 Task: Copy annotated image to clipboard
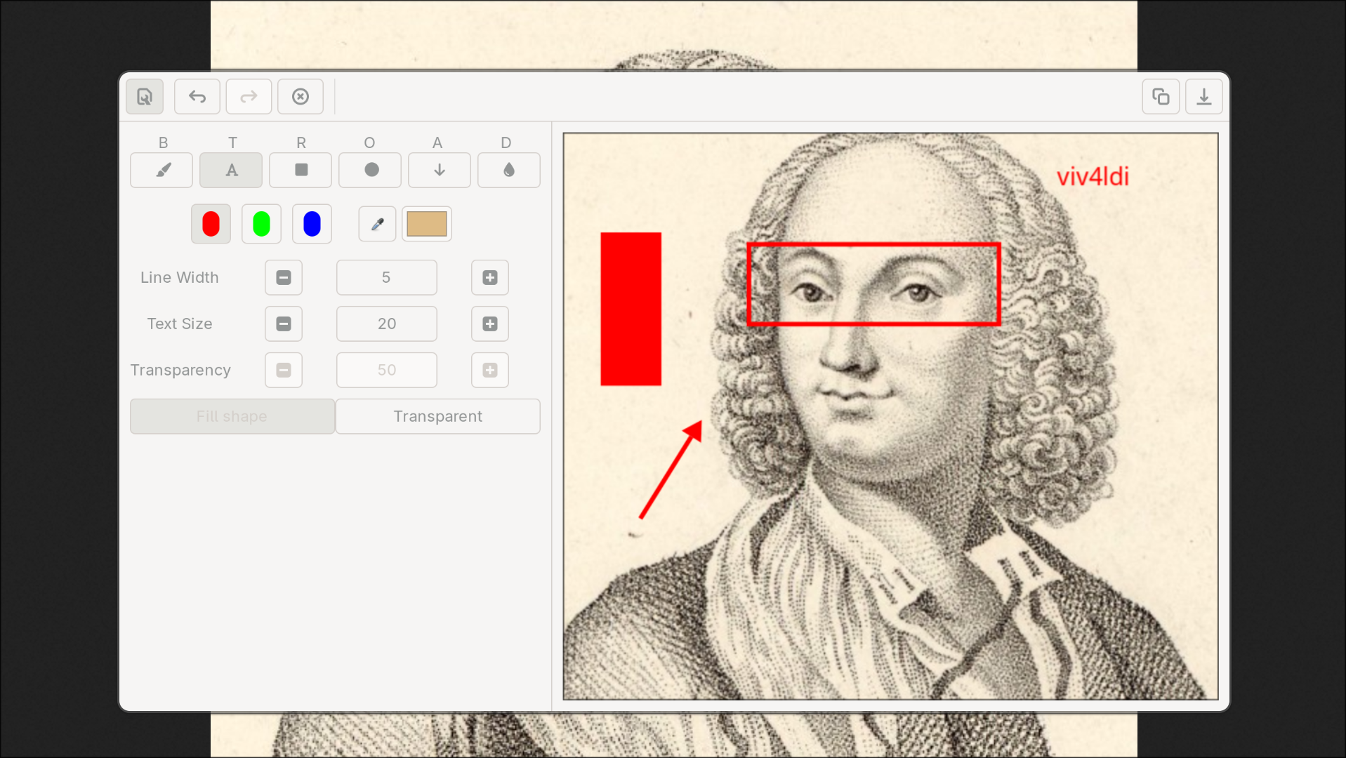[x=1161, y=97]
